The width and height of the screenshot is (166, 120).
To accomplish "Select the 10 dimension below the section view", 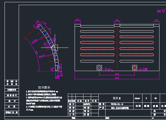I will coord(62,75).
